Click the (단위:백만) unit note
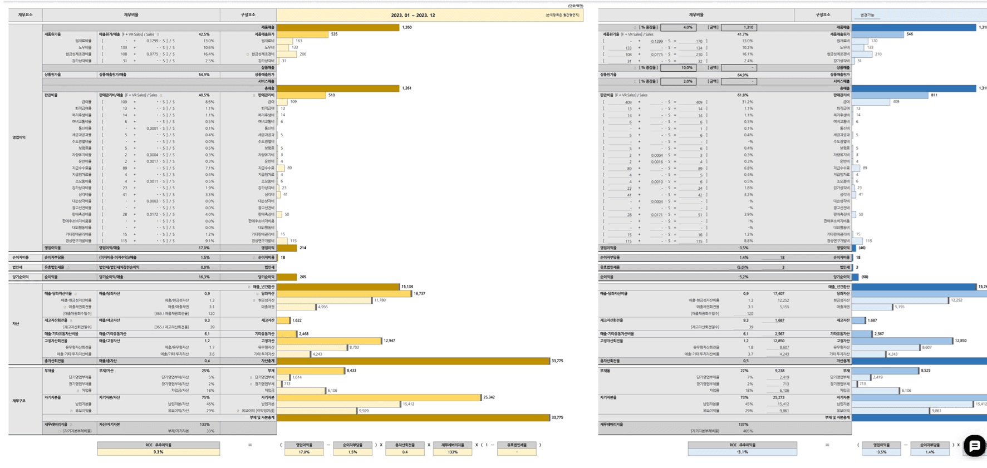This screenshot has width=987, height=468. tap(576, 6)
